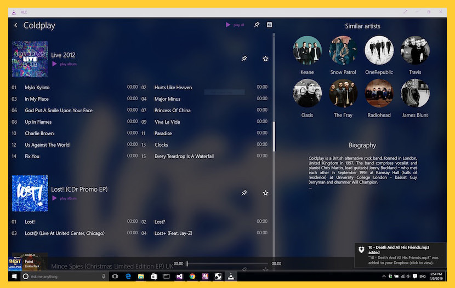Open Visual Studio from taskbar

click(179, 277)
